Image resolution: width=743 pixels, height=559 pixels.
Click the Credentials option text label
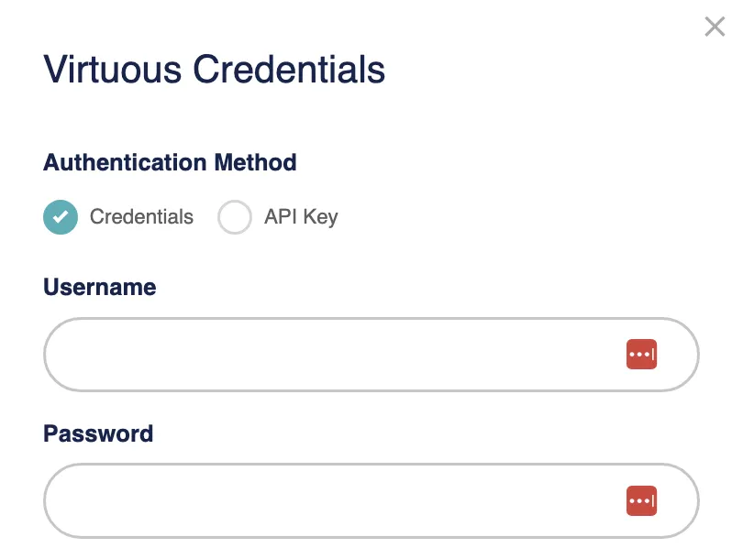coord(141,217)
